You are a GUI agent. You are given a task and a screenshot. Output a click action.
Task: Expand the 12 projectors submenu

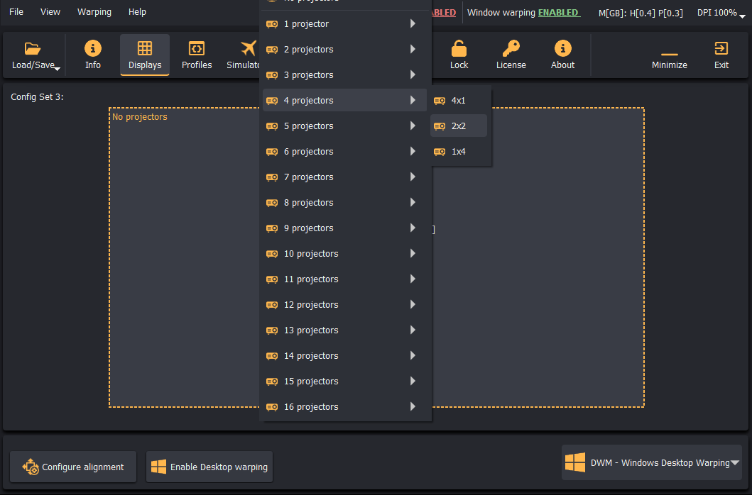[x=345, y=305]
